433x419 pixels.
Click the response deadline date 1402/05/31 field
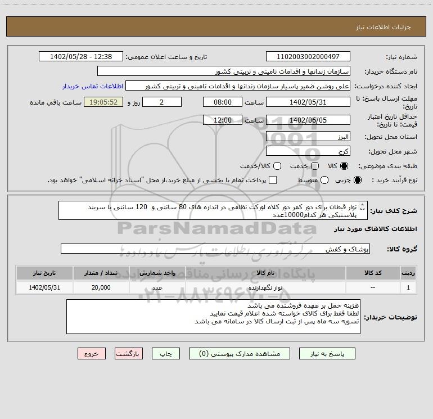[308, 102]
